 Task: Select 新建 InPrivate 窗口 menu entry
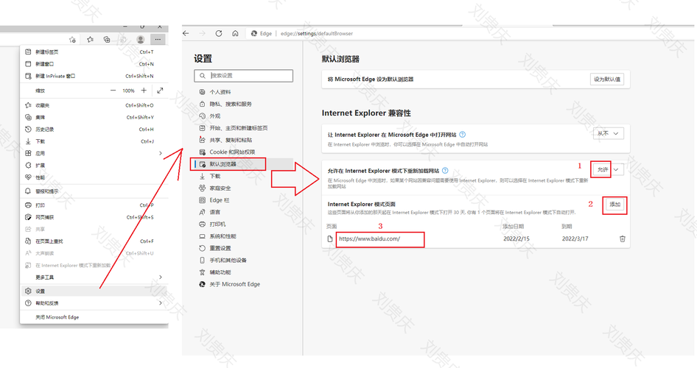[x=94, y=76]
